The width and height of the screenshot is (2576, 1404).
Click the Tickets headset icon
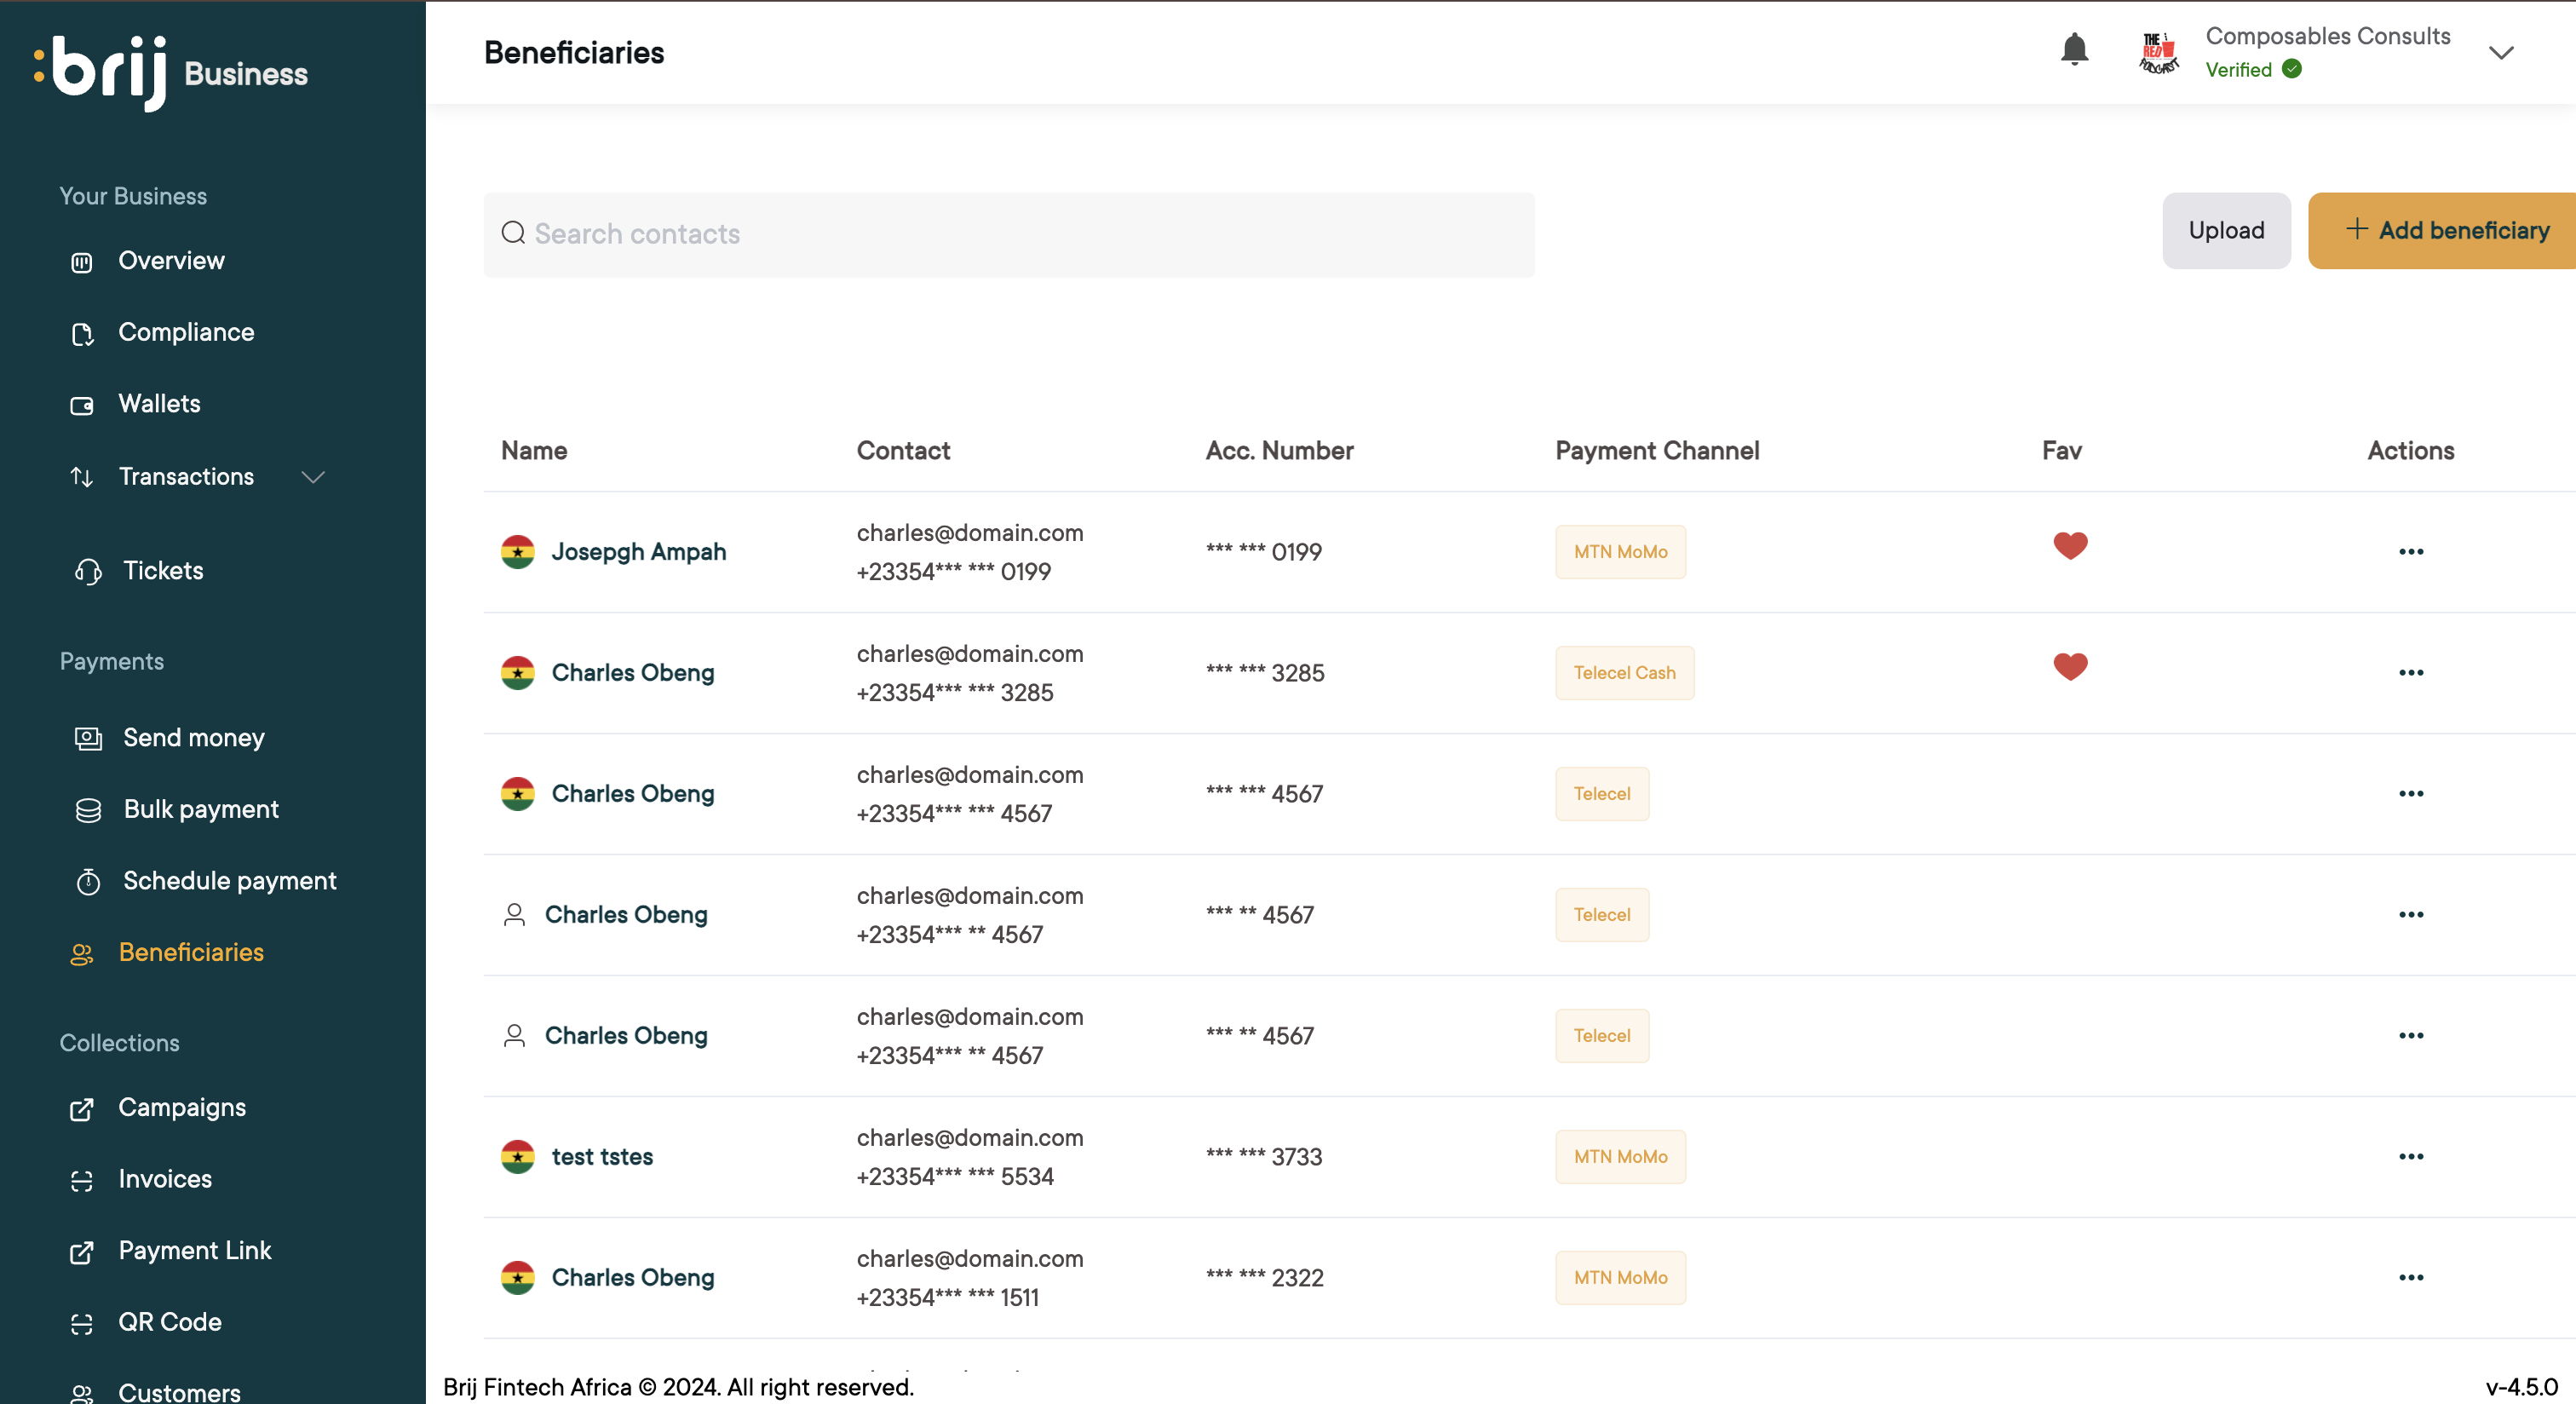[x=88, y=571]
